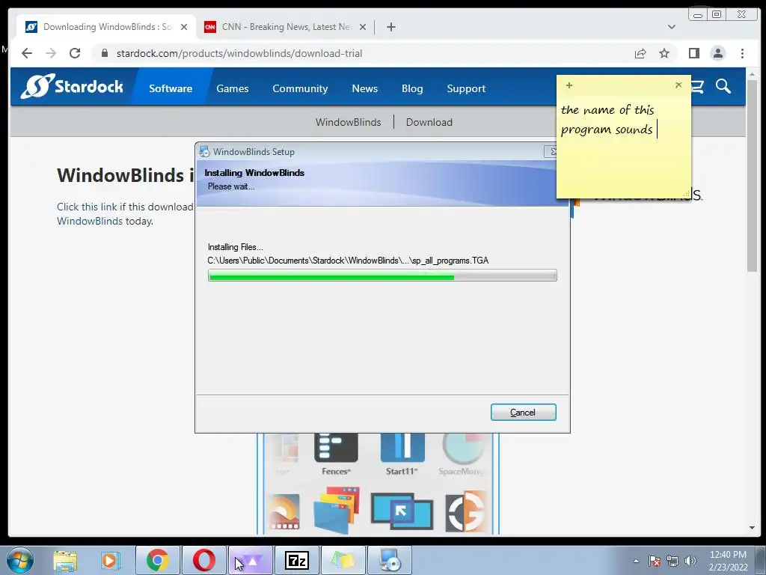Select the Software nav menu item
Screen dimensions: 766x575
(x=171, y=88)
